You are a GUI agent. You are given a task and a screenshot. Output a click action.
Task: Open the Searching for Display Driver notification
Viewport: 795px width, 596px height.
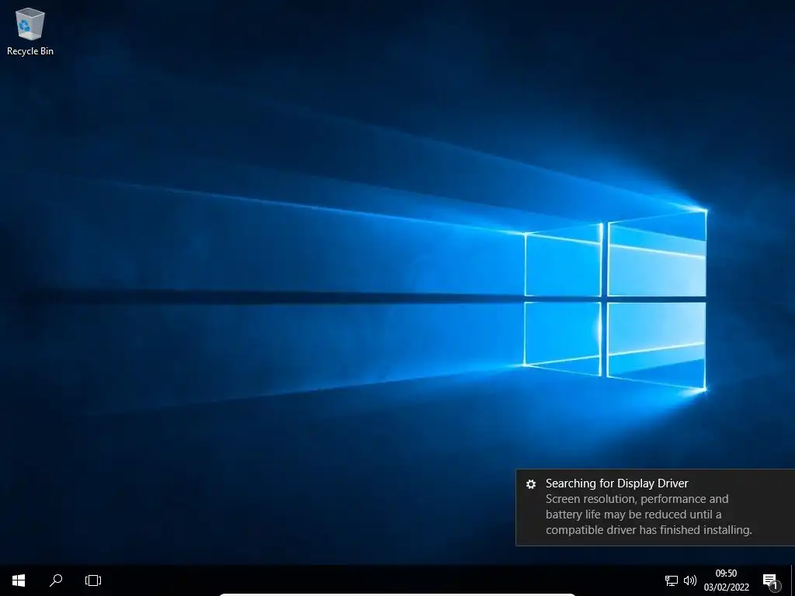pyautogui.click(x=655, y=508)
